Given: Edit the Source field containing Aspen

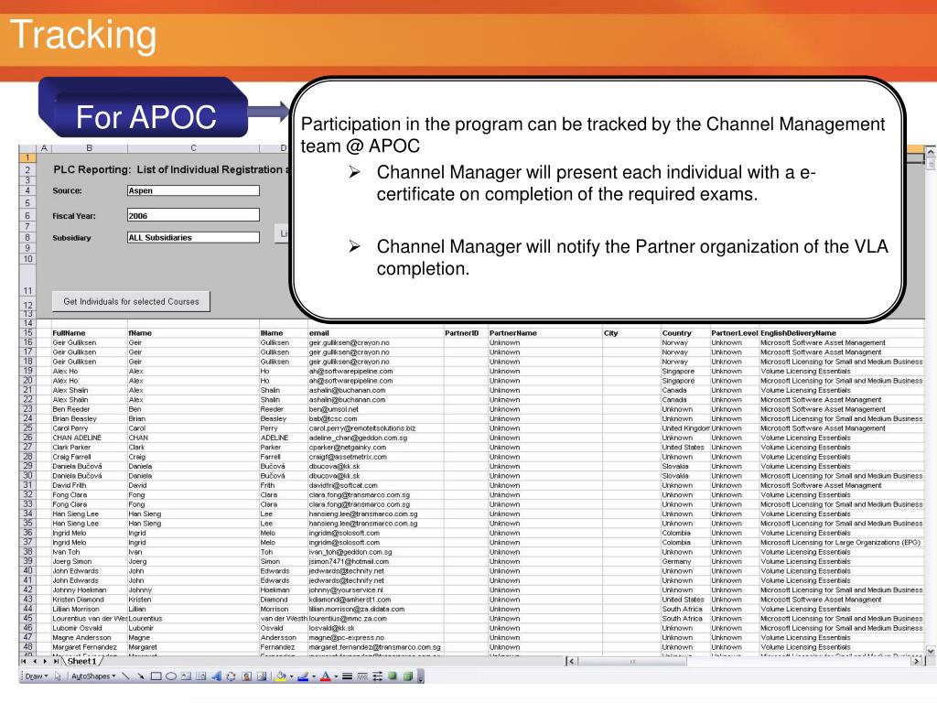Looking at the screenshot, I should click(193, 190).
